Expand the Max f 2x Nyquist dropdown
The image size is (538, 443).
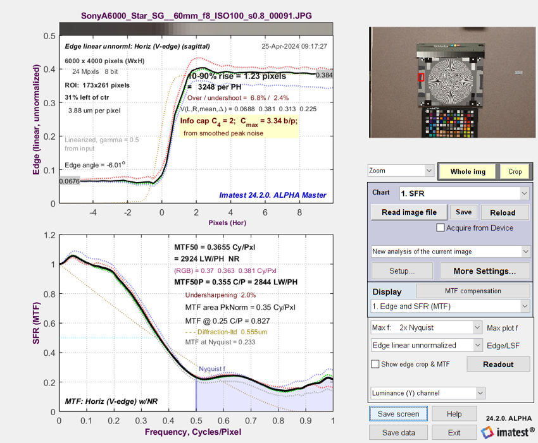[x=427, y=327]
